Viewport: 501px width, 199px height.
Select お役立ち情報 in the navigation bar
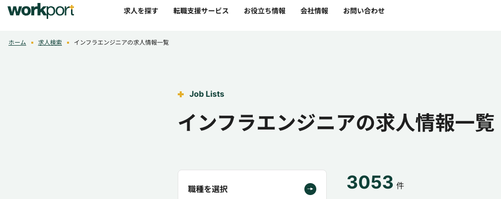pos(265,11)
